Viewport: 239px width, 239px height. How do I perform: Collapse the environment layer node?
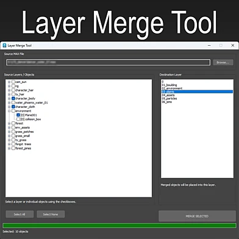[x=9, y=111]
